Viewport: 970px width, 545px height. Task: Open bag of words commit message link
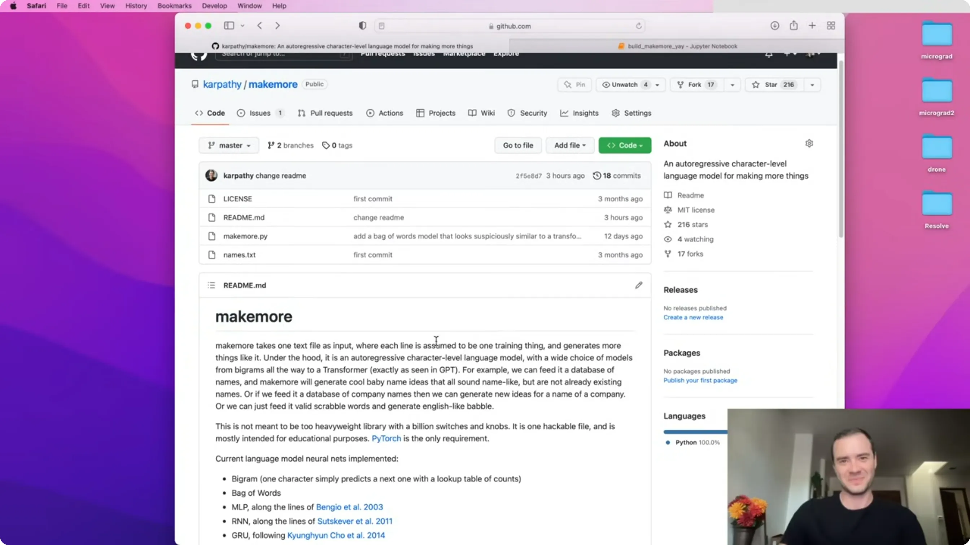pos(467,236)
